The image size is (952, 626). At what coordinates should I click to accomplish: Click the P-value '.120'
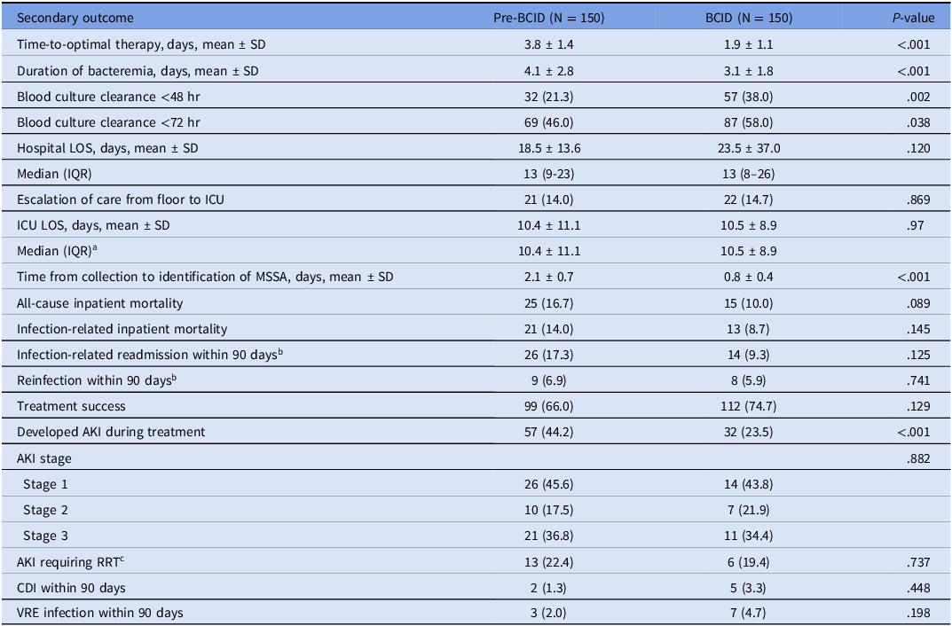pos(919,148)
